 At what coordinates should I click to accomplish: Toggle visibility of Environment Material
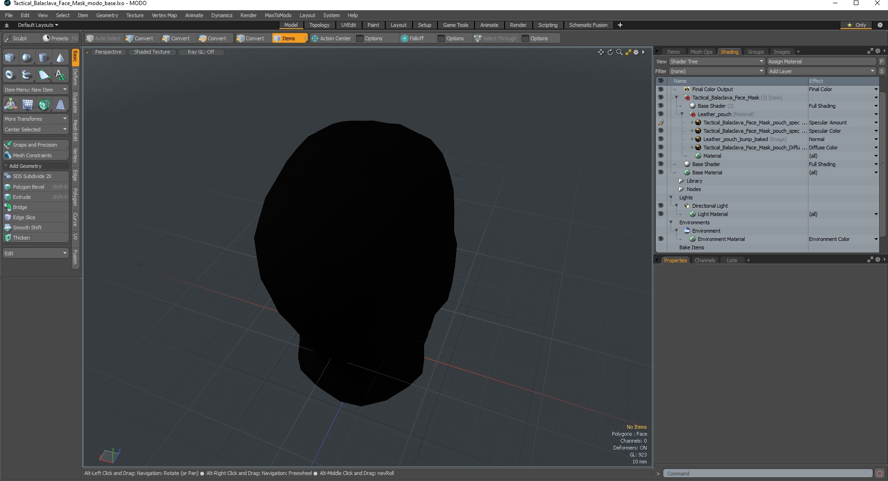point(660,239)
